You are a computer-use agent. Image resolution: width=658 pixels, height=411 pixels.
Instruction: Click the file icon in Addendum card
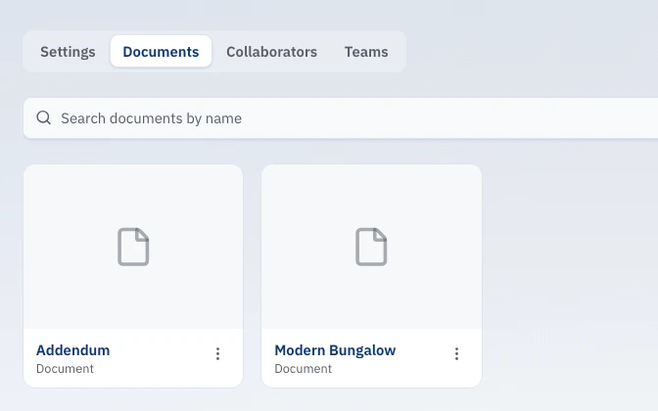click(x=133, y=247)
